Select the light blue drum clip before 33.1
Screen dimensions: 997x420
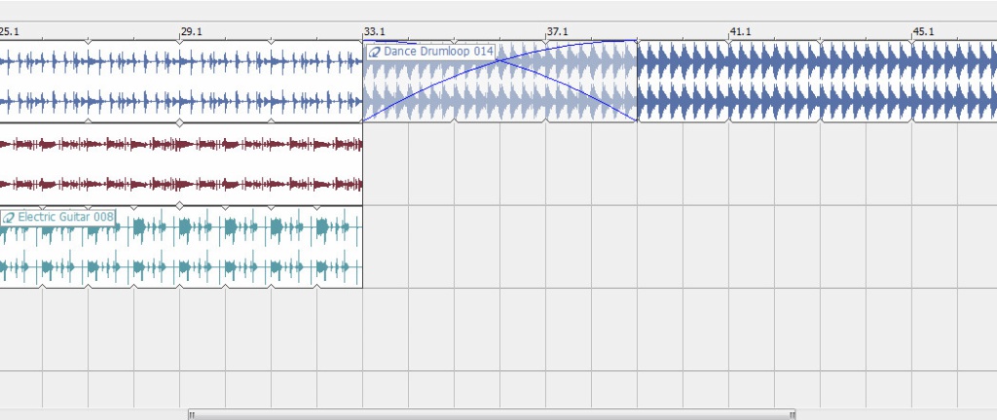point(181,82)
